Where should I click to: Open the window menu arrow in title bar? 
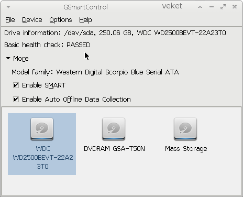click(8, 7)
